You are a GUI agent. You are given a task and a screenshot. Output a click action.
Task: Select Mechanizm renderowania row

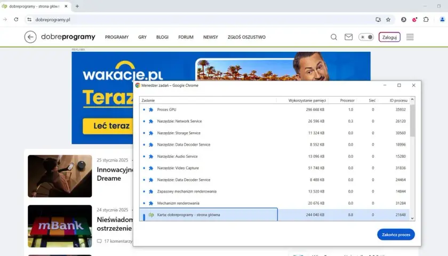tap(275, 203)
